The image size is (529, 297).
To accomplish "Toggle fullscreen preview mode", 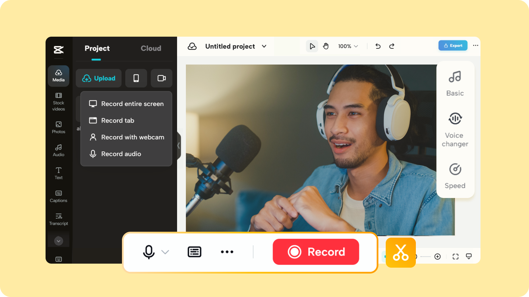I will (455, 256).
